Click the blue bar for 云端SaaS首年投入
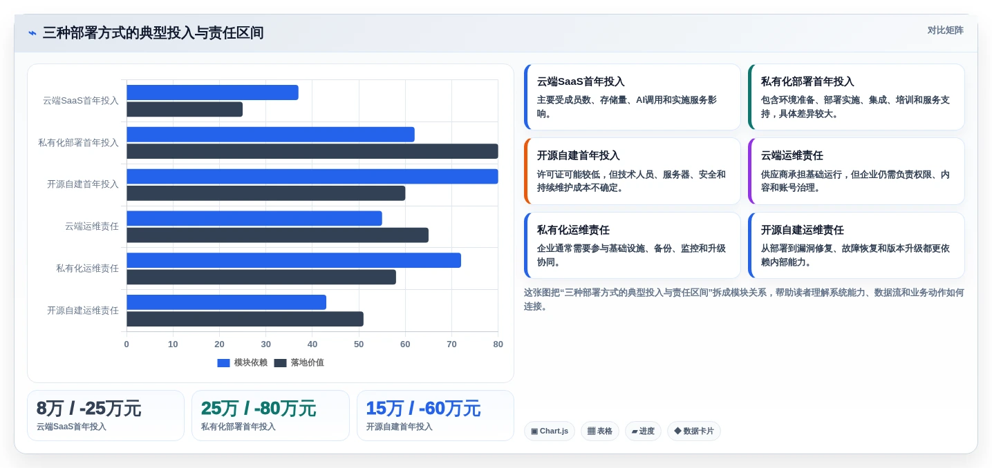Image resolution: width=992 pixels, height=468 pixels. [x=212, y=92]
